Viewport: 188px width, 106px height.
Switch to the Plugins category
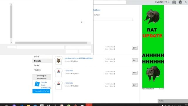[37, 70]
